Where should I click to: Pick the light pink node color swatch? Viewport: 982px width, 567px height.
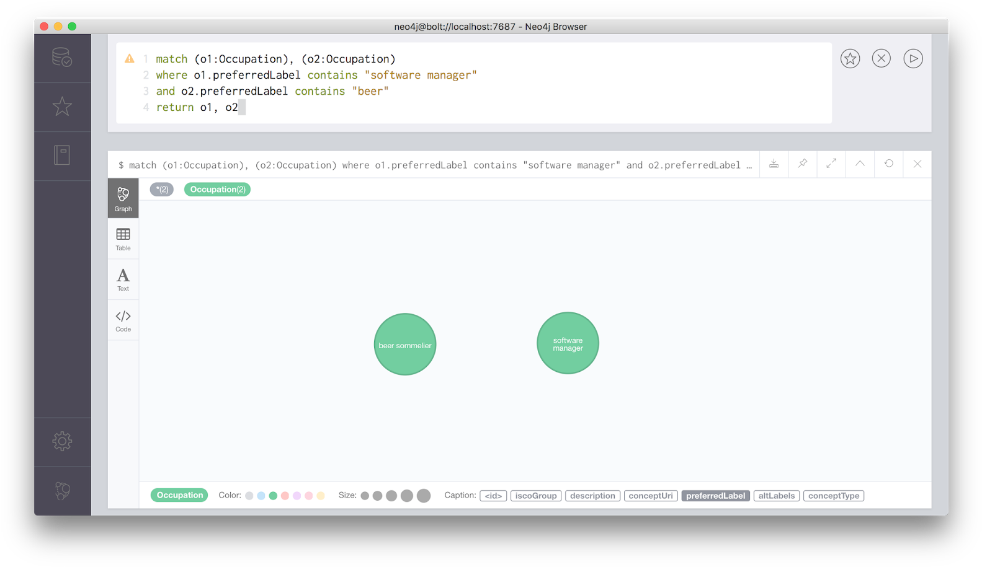[308, 496]
